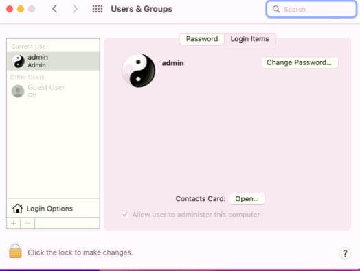The width and height of the screenshot is (360, 271).
Task: Click the magnifier icon in search box
Action: pyautogui.click(x=276, y=9)
